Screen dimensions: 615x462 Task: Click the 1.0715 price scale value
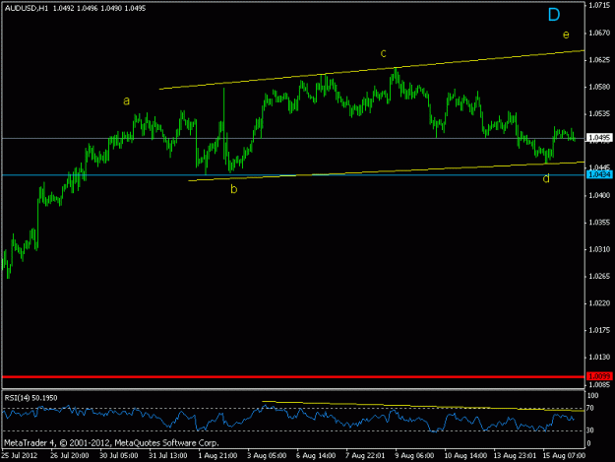599,6
